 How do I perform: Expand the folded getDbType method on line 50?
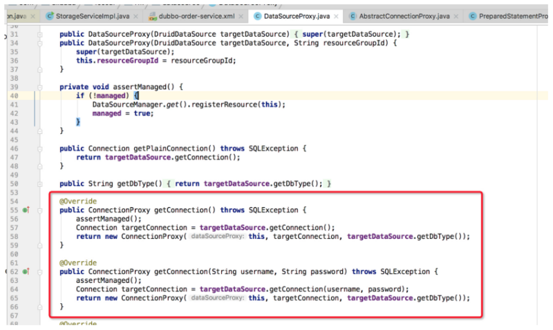click(40, 184)
